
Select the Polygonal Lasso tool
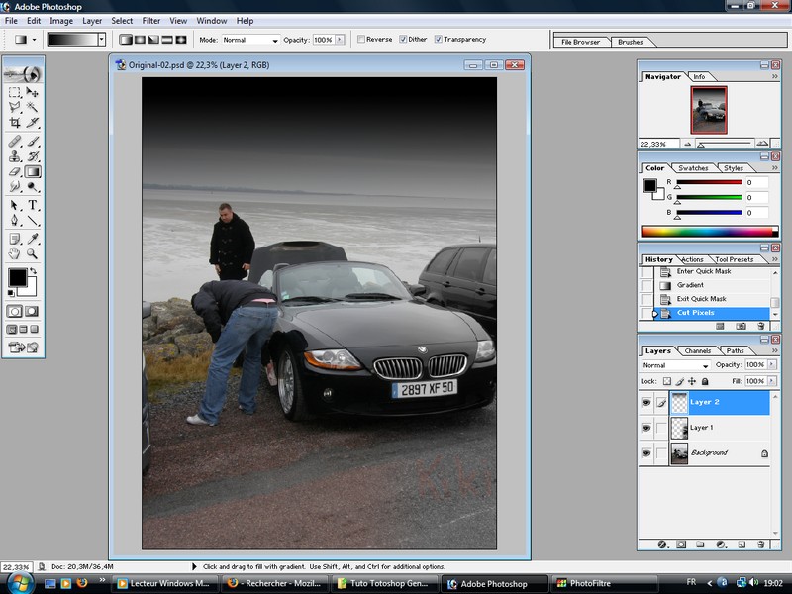click(x=15, y=107)
